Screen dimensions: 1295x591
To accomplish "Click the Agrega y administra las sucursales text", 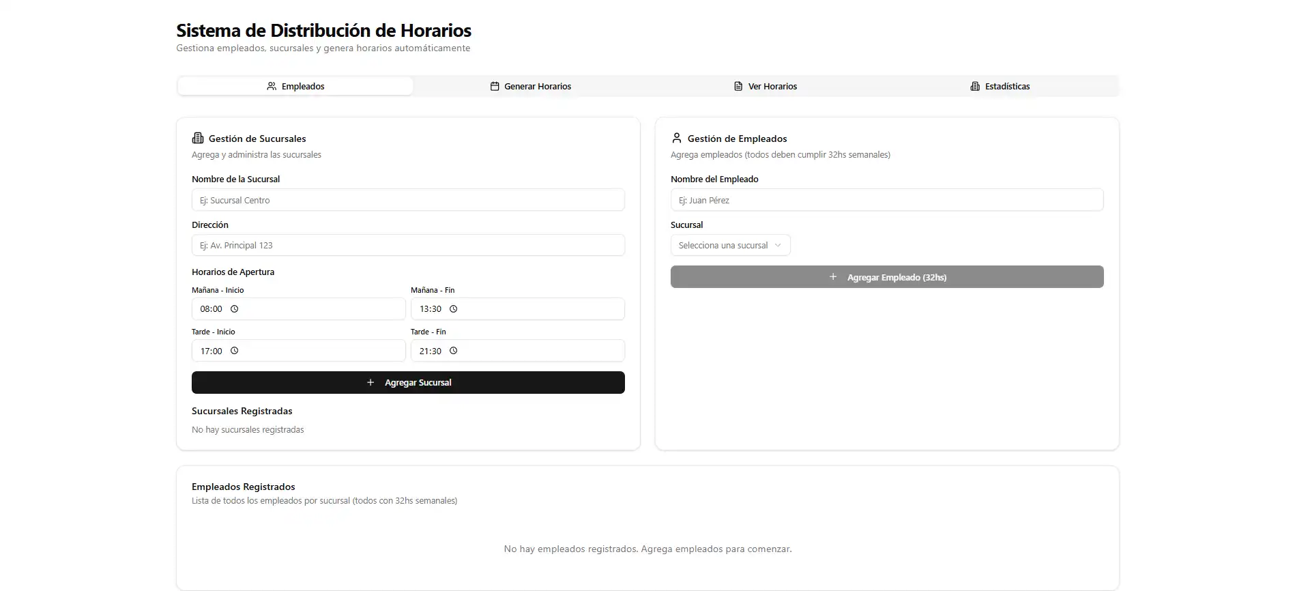I will (x=257, y=155).
